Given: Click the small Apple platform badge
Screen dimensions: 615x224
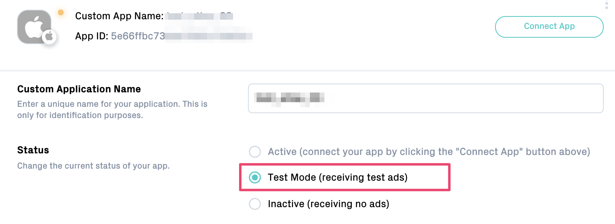Looking at the screenshot, I should pos(49,37).
